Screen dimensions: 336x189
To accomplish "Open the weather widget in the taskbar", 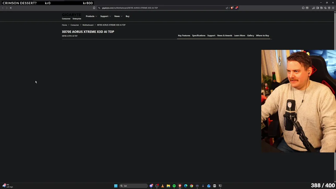I will point(8,186).
